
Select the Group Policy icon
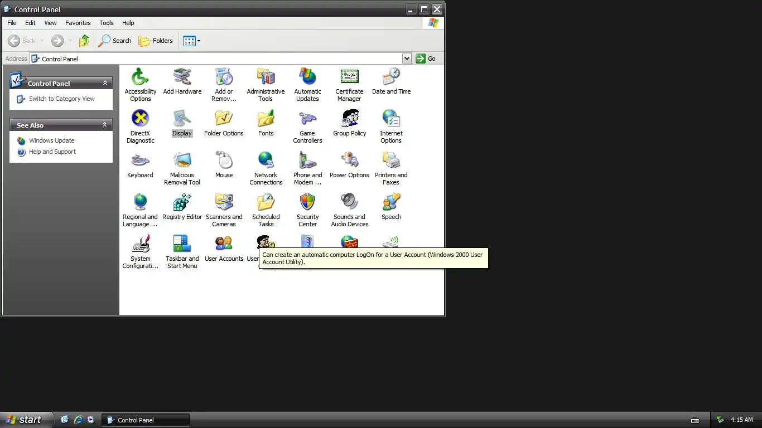tap(349, 118)
